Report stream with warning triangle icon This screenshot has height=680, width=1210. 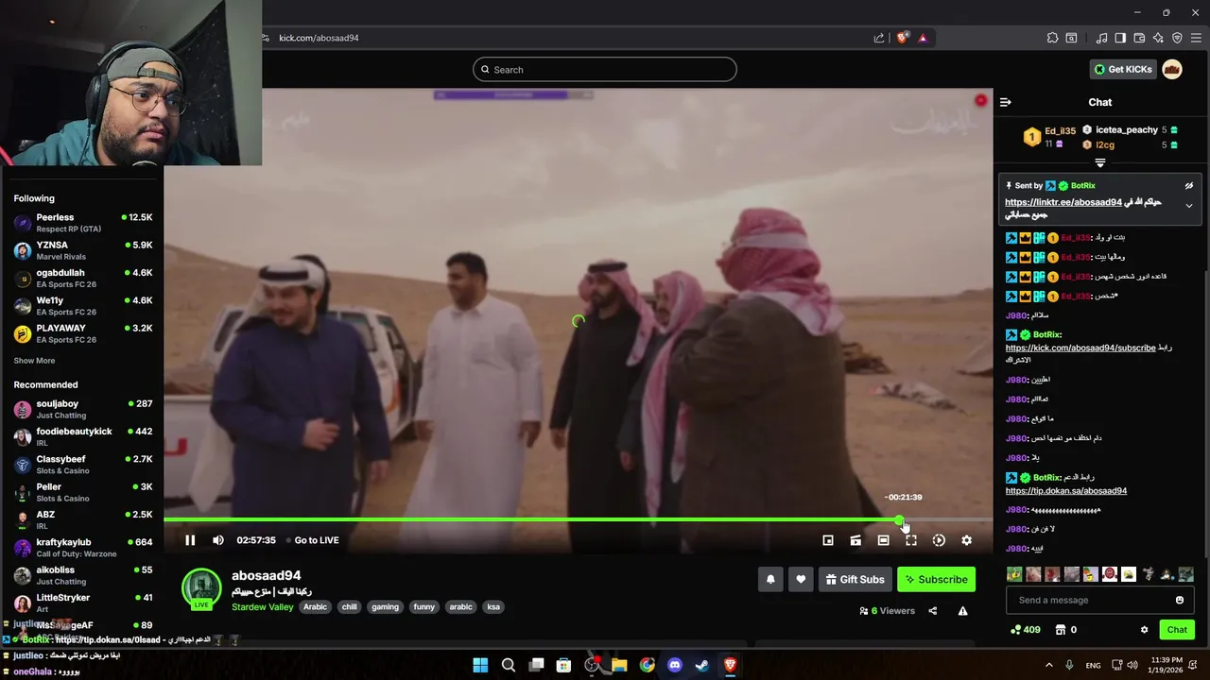pyautogui.click(x=962, y=611)
